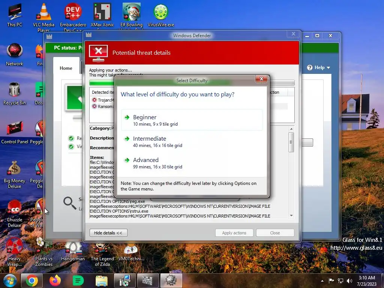Launch Elf Bowling desktop icon

tap(132, 16)
